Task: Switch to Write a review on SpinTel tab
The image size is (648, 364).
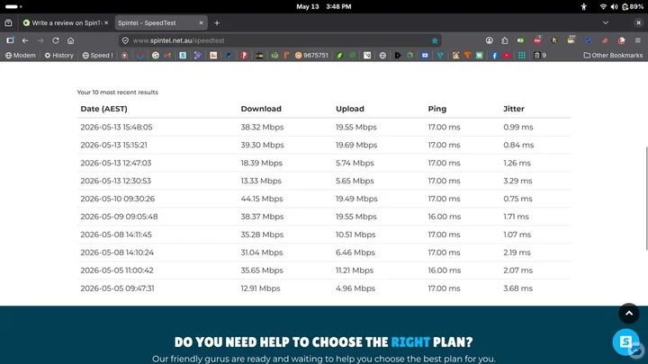Action: coord(66,23)
